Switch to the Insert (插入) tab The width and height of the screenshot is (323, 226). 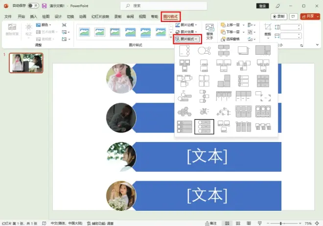[x=33, y=17]
